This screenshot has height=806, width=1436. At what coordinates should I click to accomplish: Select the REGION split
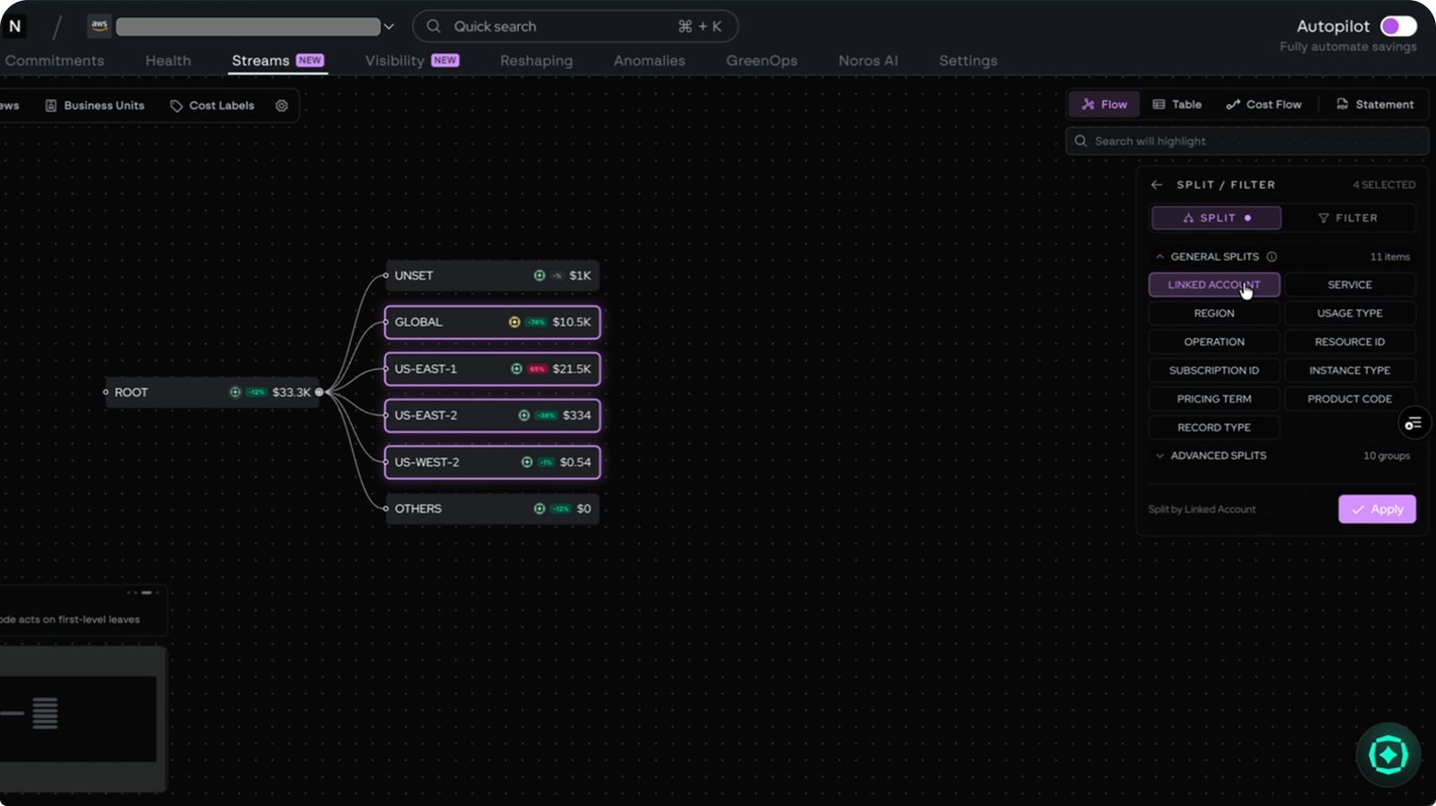tap(1214, 313)
